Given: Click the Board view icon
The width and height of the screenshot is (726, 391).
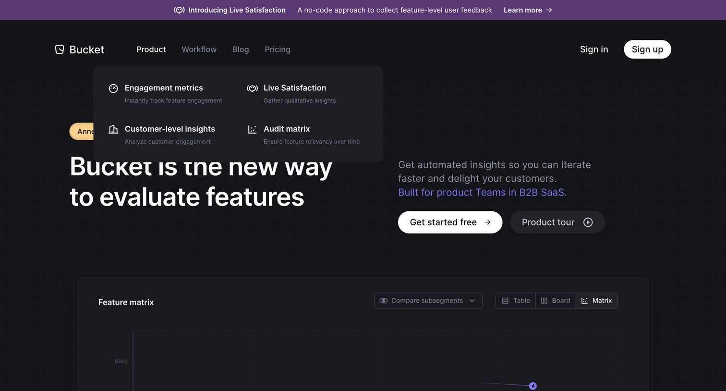Looking at the screenshot, I should coord(544,301).
